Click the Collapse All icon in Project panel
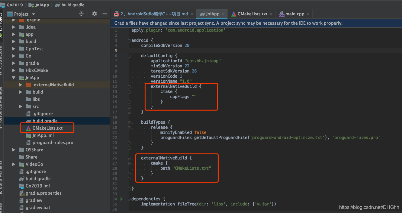Image resolution: width=402 pixels, height=213 pixels. pyautogui.click(x=81, y=14)
